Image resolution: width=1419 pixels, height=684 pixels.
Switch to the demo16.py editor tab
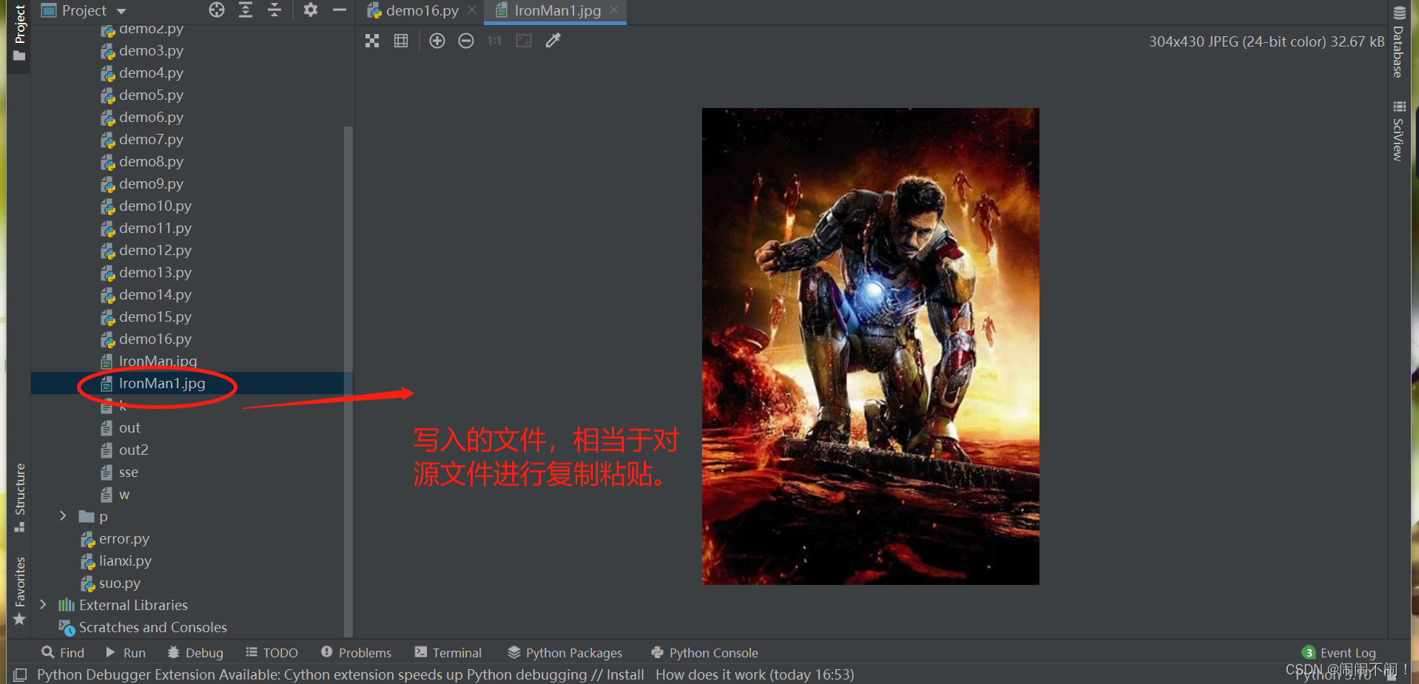click(x=414, y=10)
